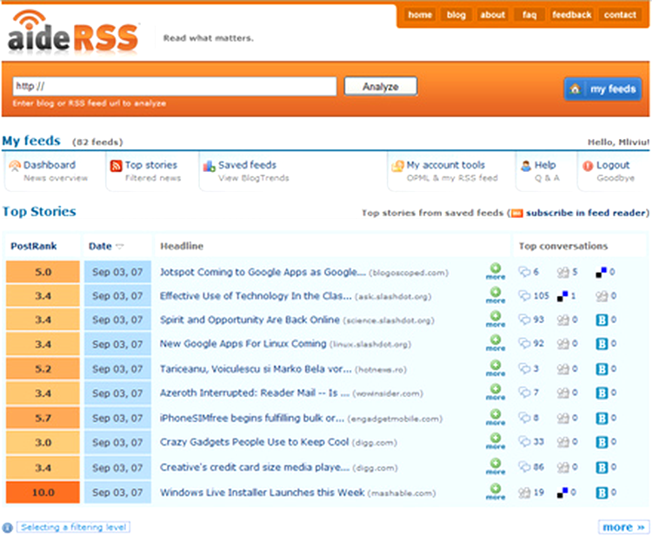
Task: Open Selecting a filtering level help link
Action: [x=74, y=527]
